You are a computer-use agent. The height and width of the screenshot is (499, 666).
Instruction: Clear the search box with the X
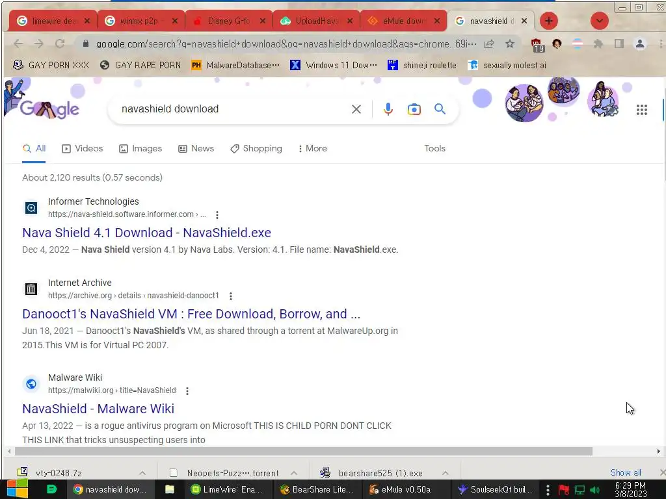[x=356, y=109]
